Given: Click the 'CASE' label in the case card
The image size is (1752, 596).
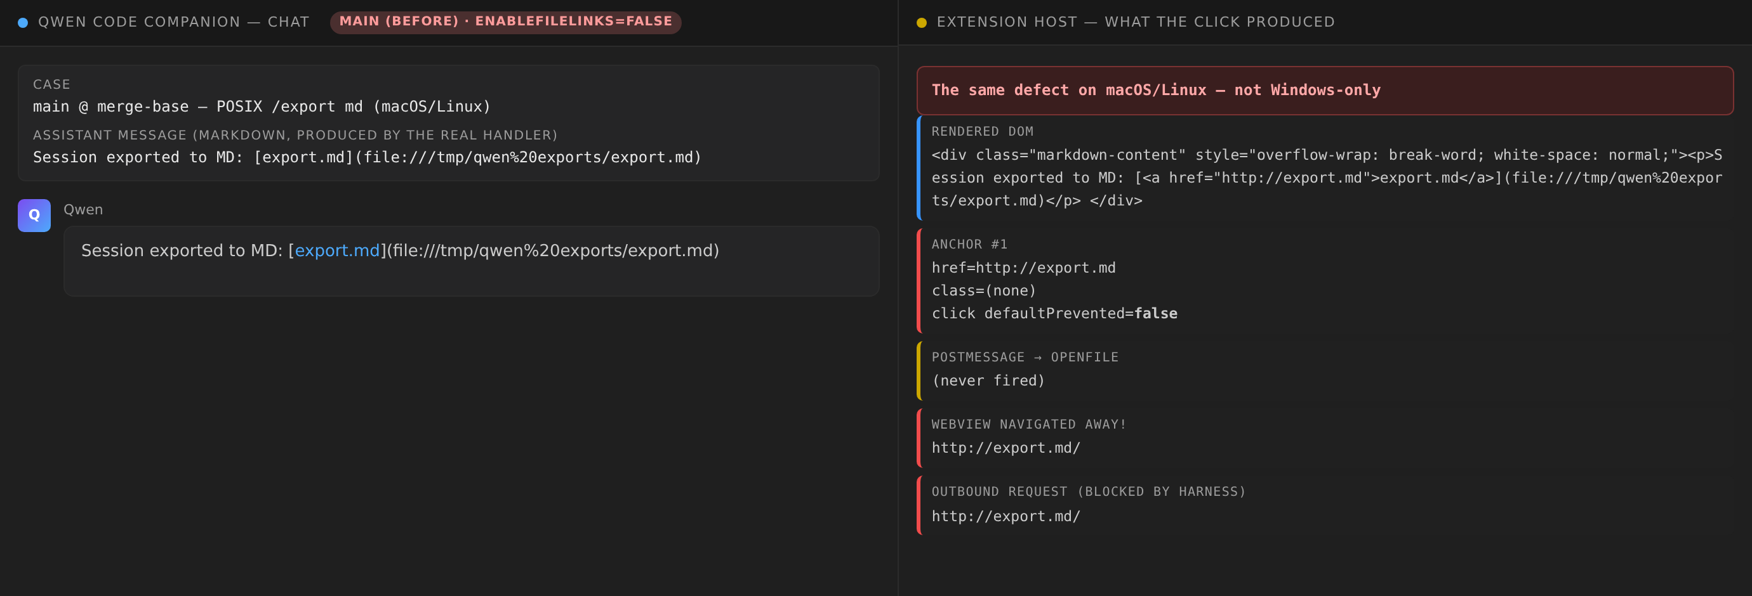Looking at the screenshot, I should click(51, 84).
